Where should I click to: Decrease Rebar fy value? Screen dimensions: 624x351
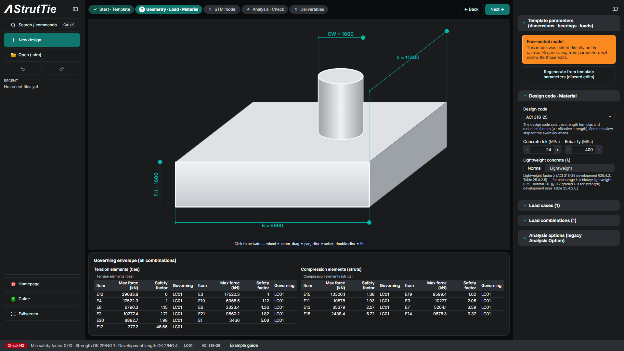568,150
